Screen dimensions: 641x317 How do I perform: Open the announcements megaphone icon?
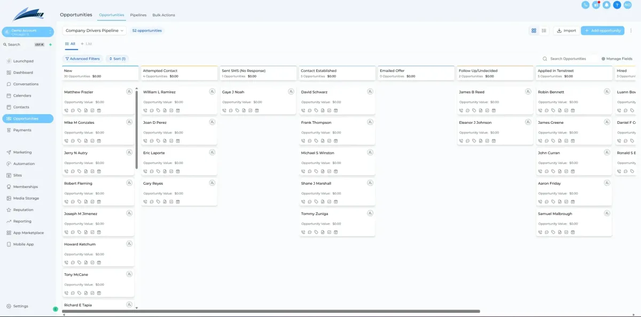point(596,5)
